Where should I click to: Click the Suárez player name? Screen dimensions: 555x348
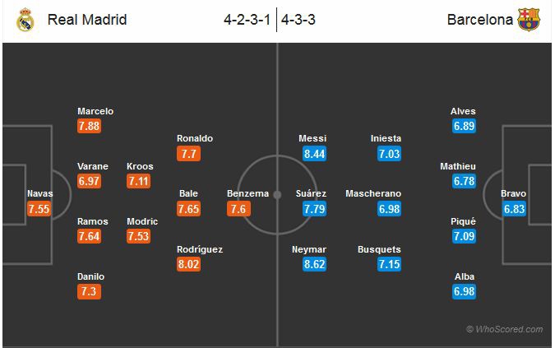311,193
